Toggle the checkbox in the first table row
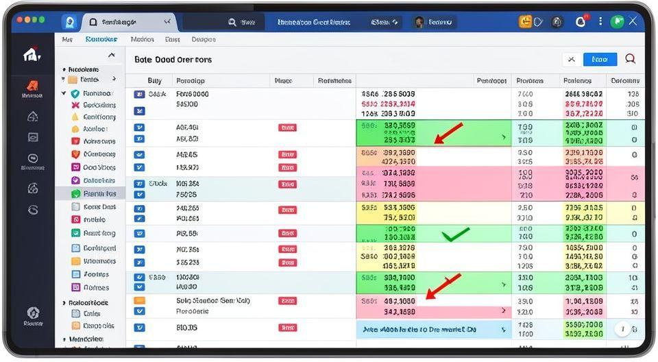The image size is (658, 362). pyautogui.click(x=140, y=94)
